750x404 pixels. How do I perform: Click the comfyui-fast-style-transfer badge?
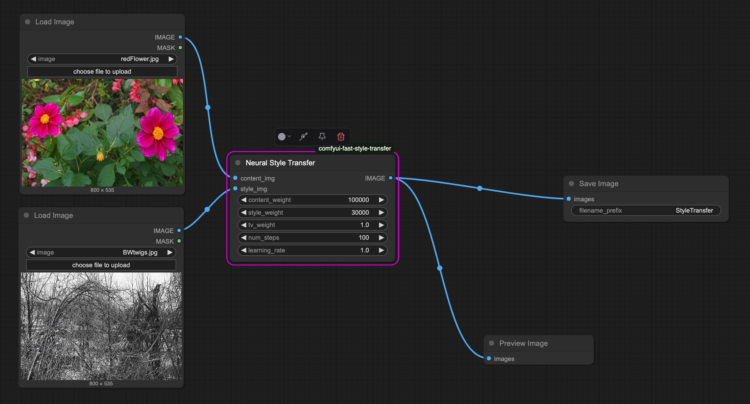point(355,148)
